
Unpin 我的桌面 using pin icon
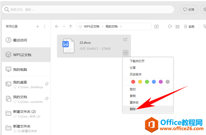pos(47,84)
